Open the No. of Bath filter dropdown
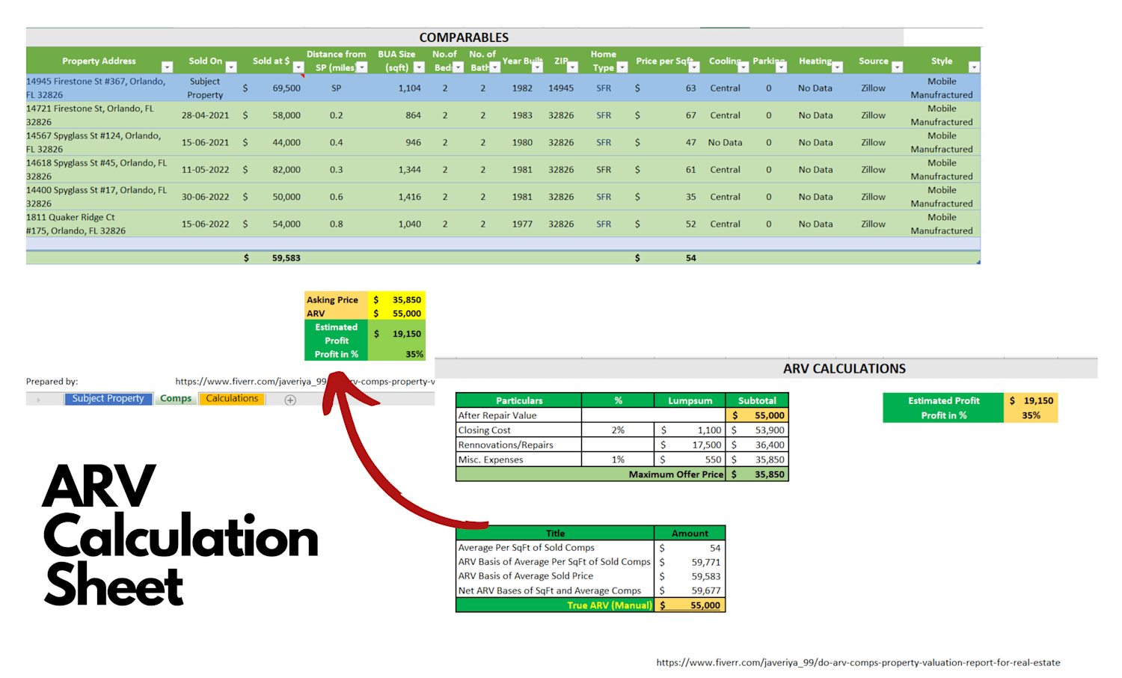 (494, 67)
